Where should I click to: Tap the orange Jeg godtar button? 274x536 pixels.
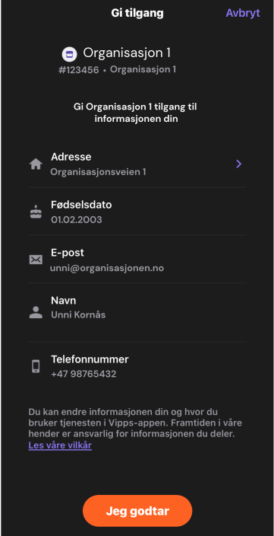pyautogui.click(x=137, y=511)
